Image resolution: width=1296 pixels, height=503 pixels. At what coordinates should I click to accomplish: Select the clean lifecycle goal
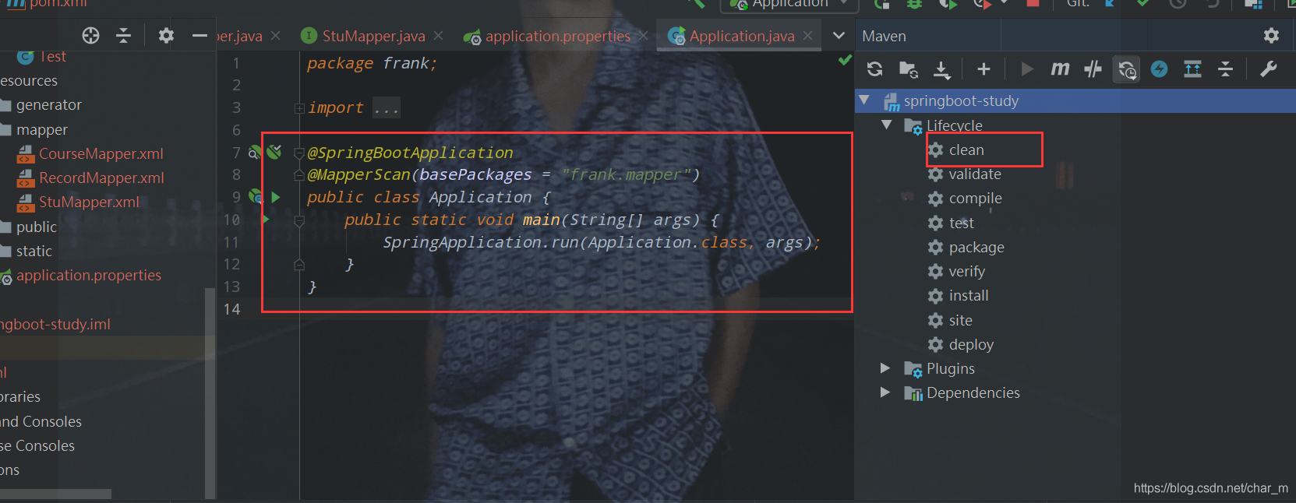click(x=966, y=149)
